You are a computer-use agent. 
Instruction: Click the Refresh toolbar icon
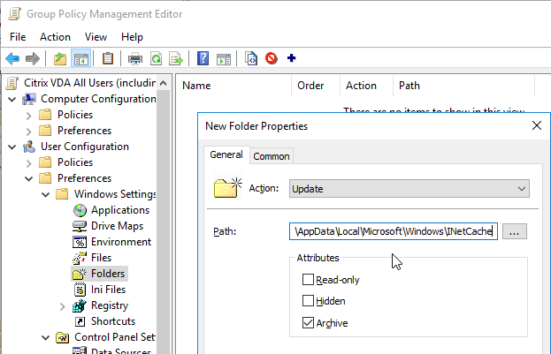[156, 58]
